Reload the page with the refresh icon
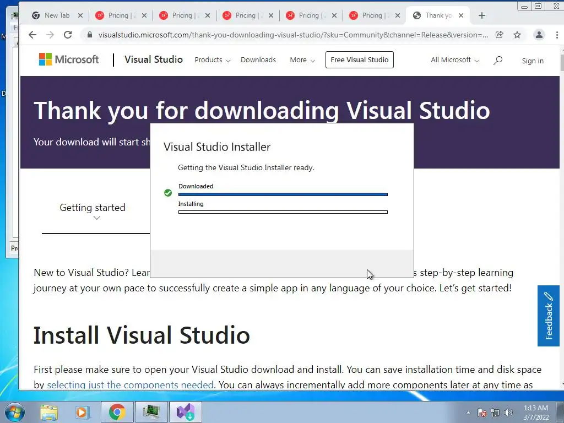564x423 pixels. (x=68, y=35)
